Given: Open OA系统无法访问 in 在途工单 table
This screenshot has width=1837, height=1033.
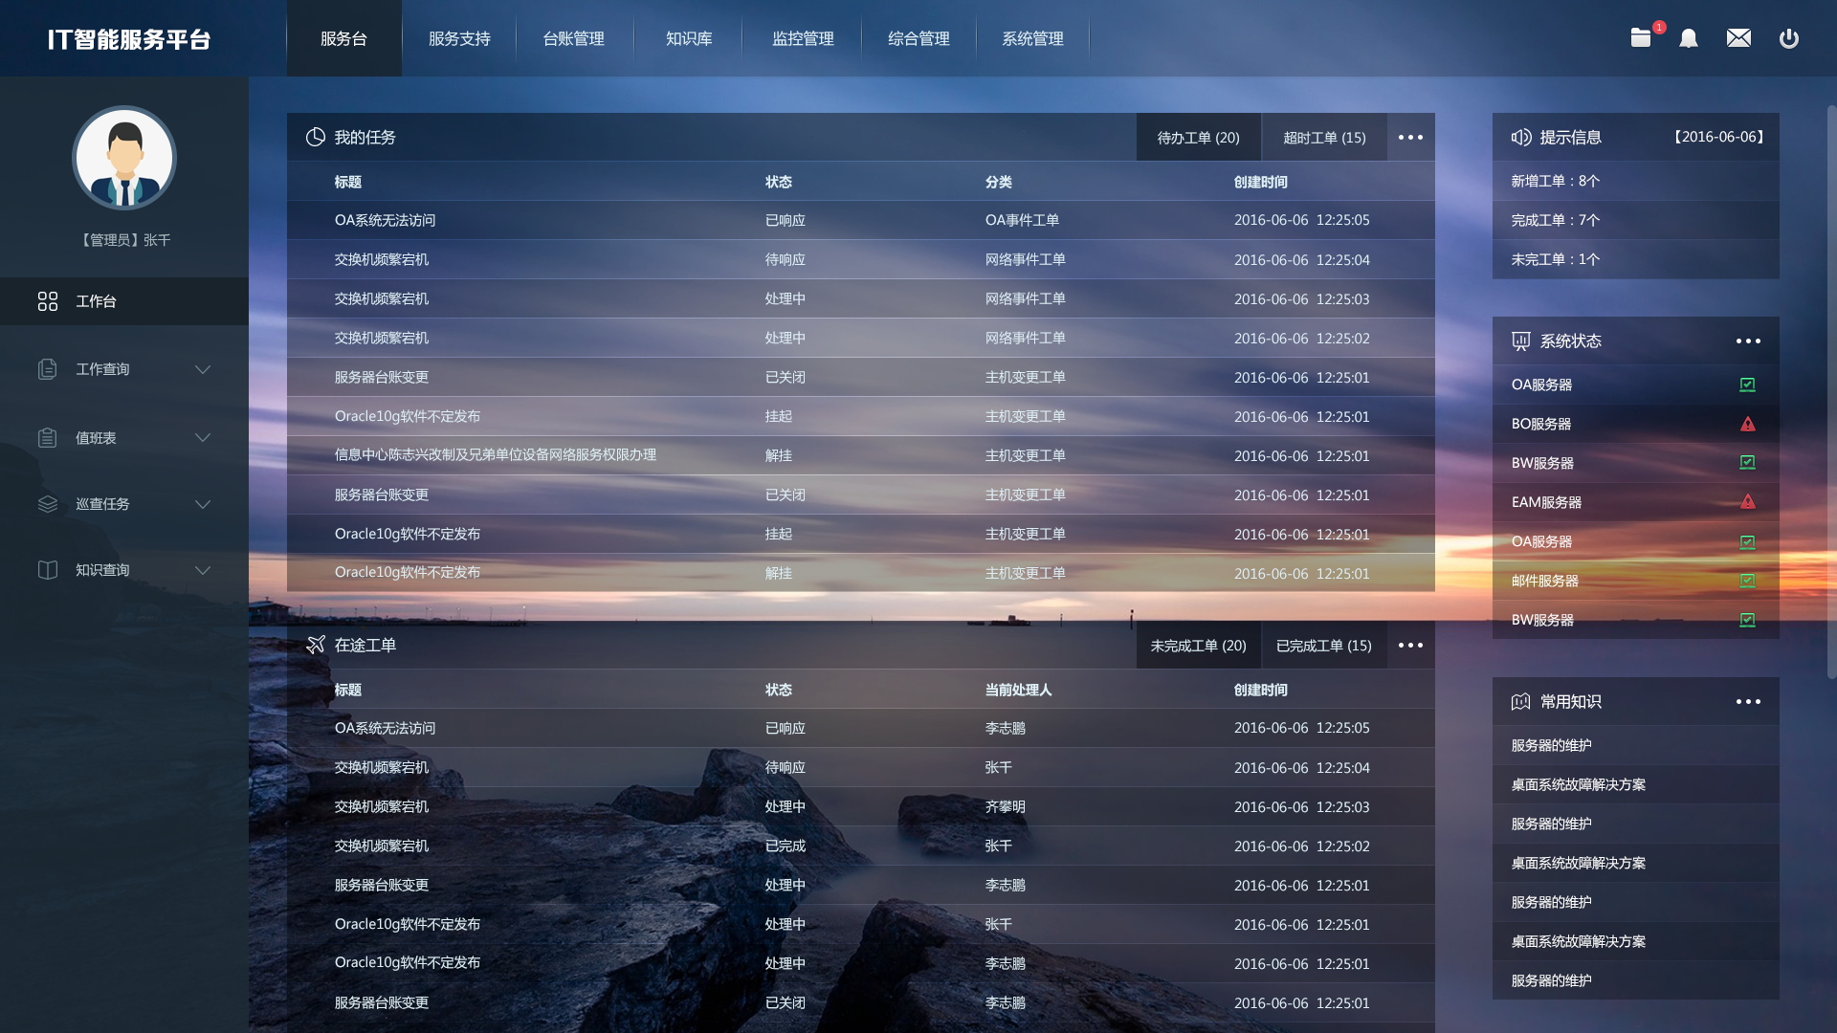Looking at the screenshot, I should click(x=385, y=728).
